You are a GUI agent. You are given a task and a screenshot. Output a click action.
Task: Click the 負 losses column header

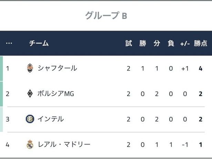click(x=171, y=43)
